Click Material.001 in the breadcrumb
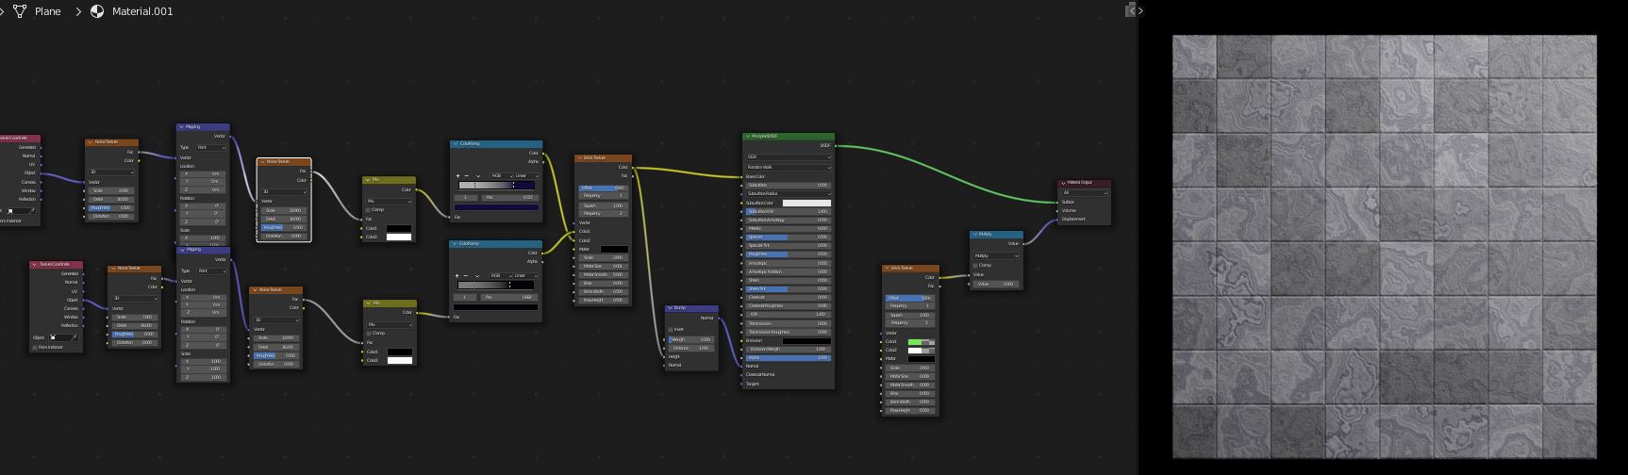Image resolution: width=1628 pixels, height=475 pixels. [x=142, y=11]
